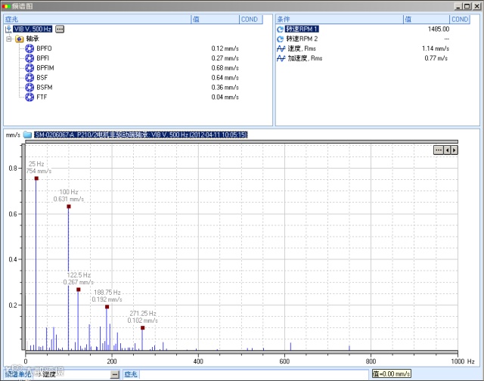Click the 值=0.00 mm/s status readout
The image size is (484, 381).
[392, 374]
